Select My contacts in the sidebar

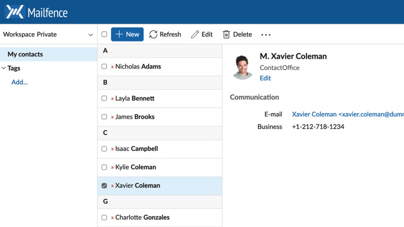[x=25, y=54]
